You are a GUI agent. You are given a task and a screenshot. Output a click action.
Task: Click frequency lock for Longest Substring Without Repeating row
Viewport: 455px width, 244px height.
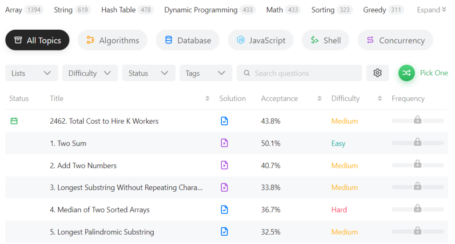point(418,186)
